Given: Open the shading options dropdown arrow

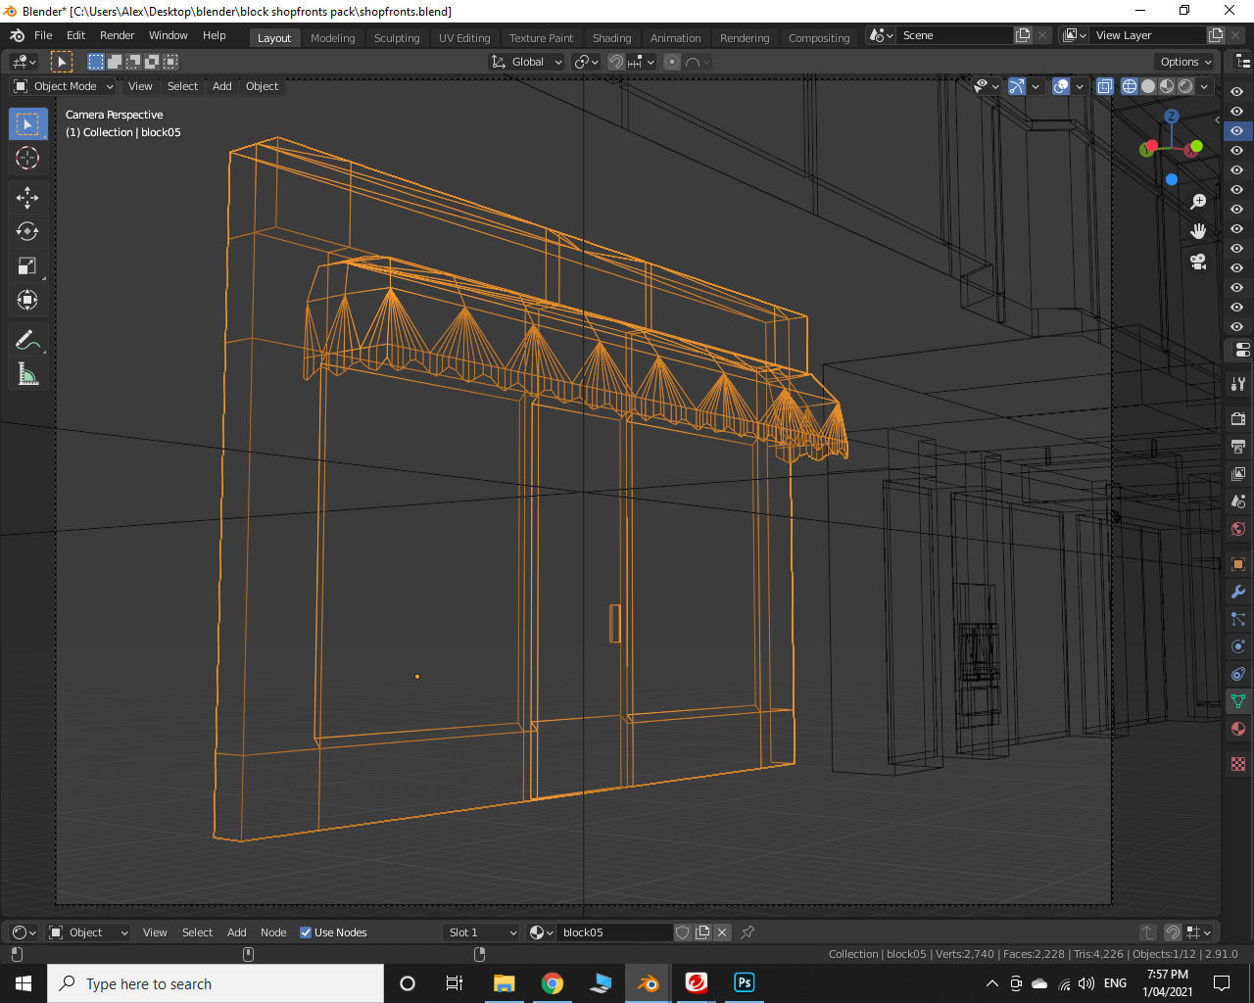Looking at the screenshot, I should tap(1204, 86).
